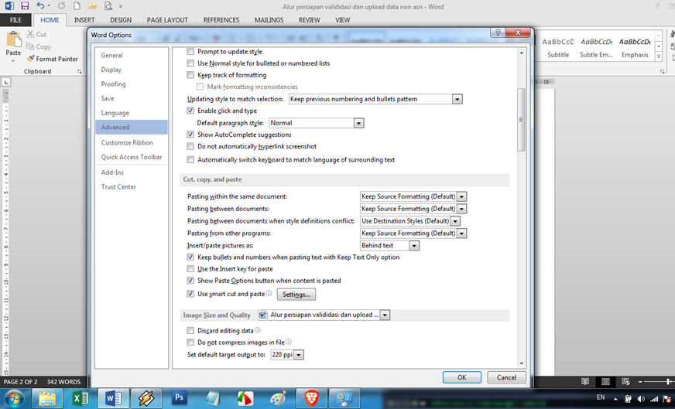The width and height of the screenshot is (675, 409).
Task: Click the Open folder icon in Quick Access
Action: pyautogui.click(x=92, y=6)
